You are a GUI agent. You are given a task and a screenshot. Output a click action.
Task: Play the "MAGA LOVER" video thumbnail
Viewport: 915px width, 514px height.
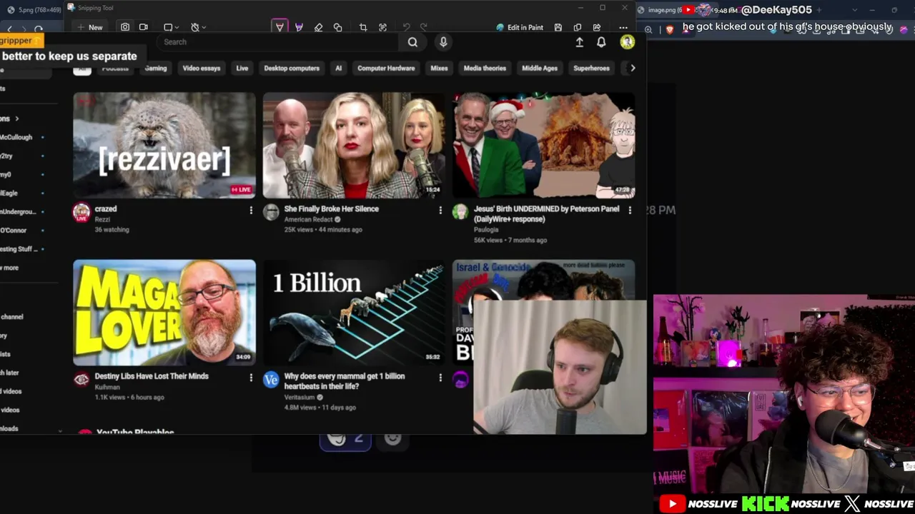(164, 313)
